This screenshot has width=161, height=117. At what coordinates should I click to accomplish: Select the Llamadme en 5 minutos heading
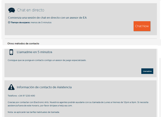pos(34,52)
